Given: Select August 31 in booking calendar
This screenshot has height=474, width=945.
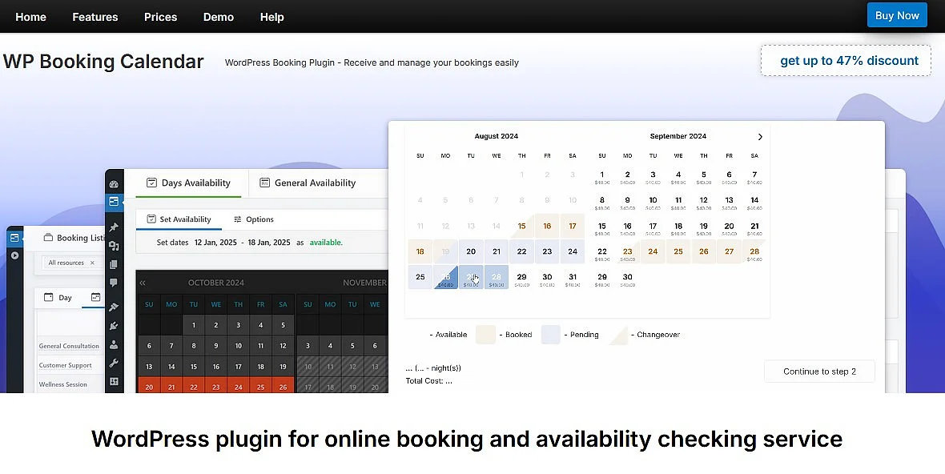Looking at the screenshot, I should pos(573,278).
